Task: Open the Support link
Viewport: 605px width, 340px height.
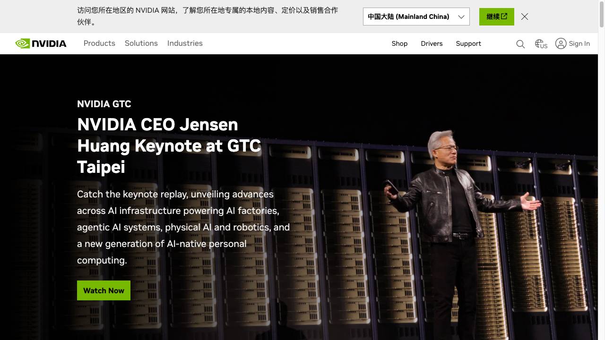Action: click(468, 43)
